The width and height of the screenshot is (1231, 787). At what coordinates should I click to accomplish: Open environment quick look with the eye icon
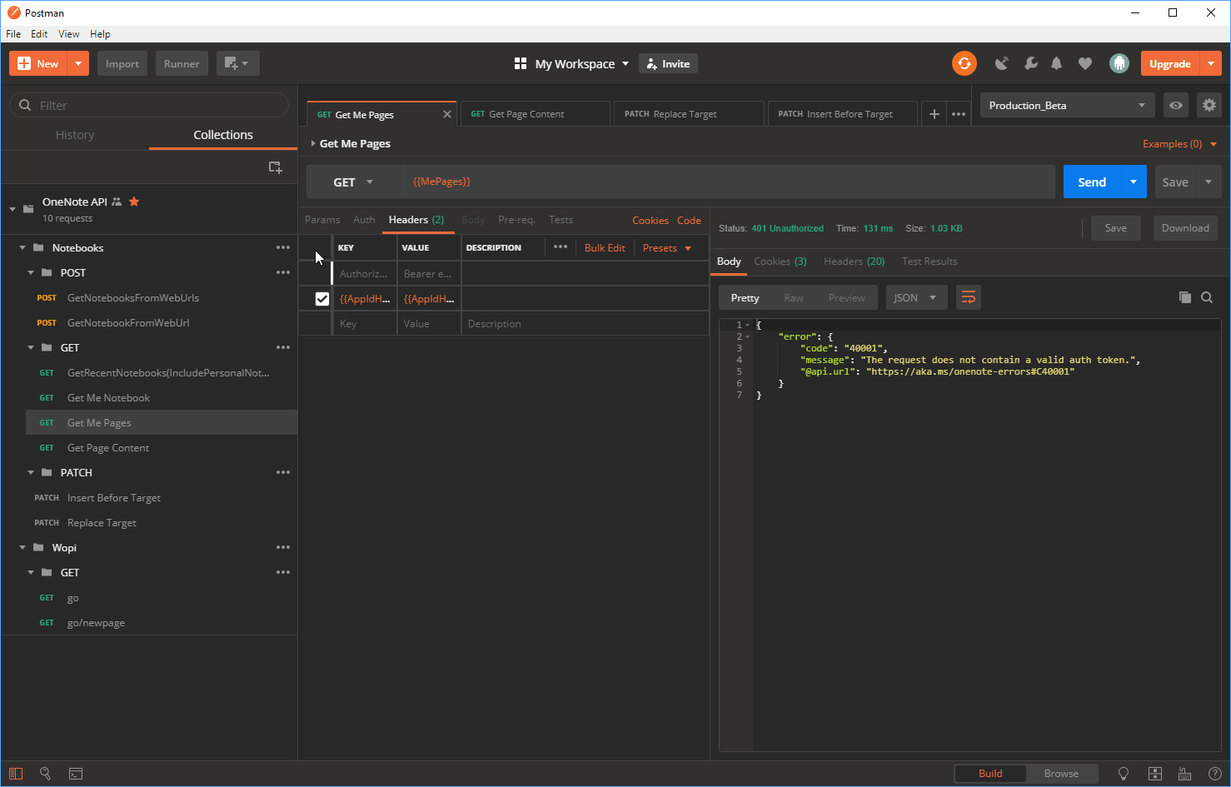tap(1175, 105)
